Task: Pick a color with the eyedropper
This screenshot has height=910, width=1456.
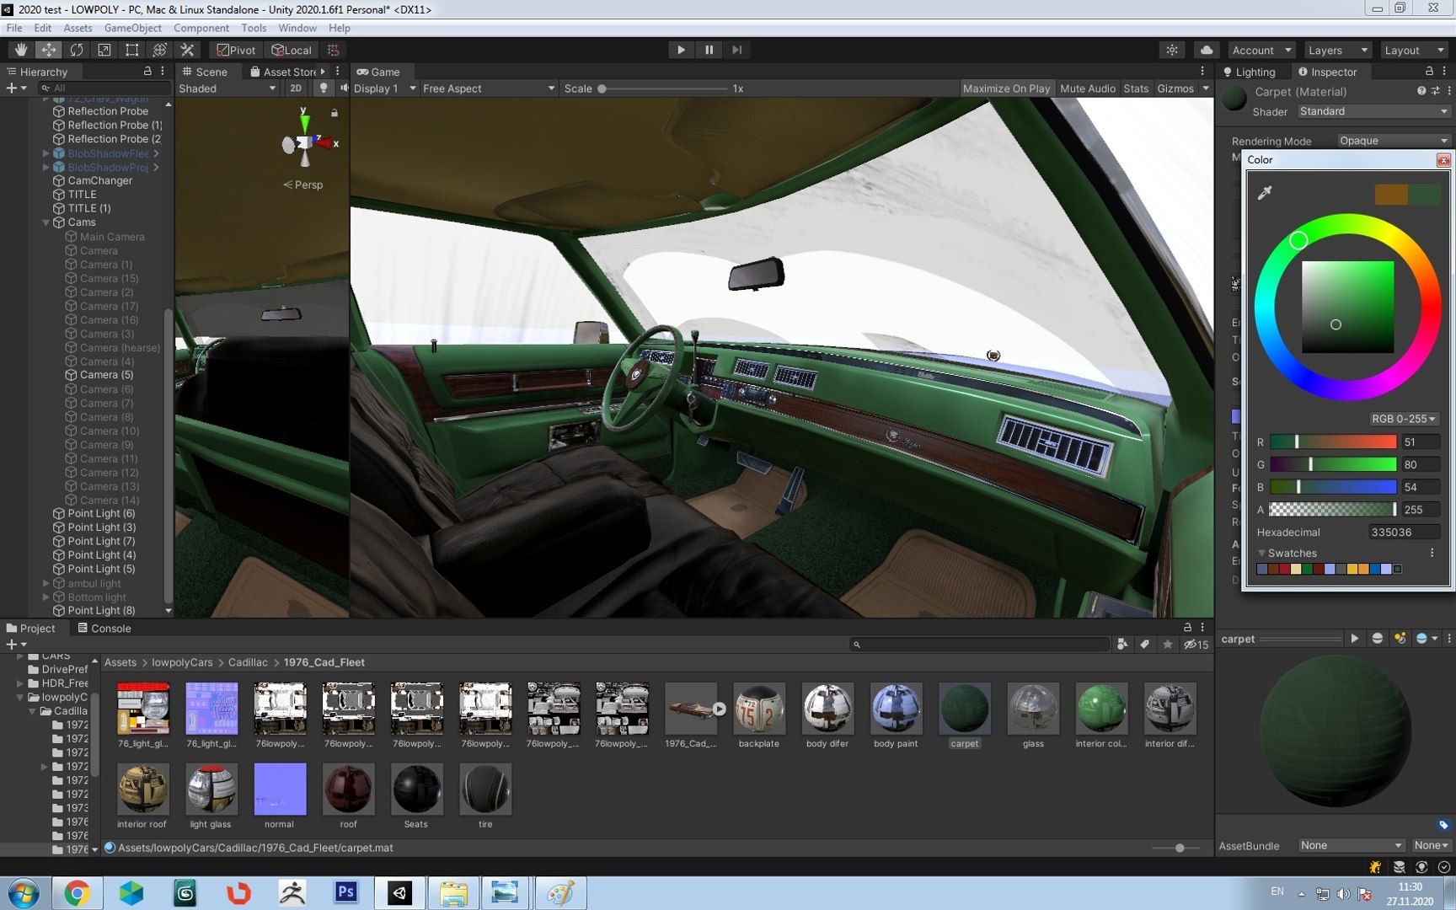Action: pyautogui.click(x=1265, y=193)
